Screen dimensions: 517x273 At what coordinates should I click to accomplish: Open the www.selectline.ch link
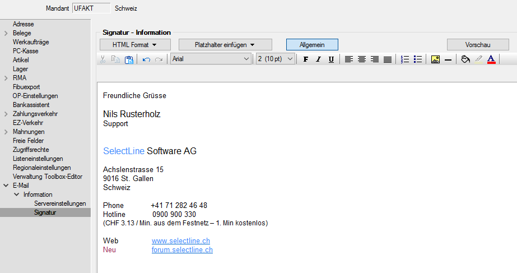click(181, 241)
